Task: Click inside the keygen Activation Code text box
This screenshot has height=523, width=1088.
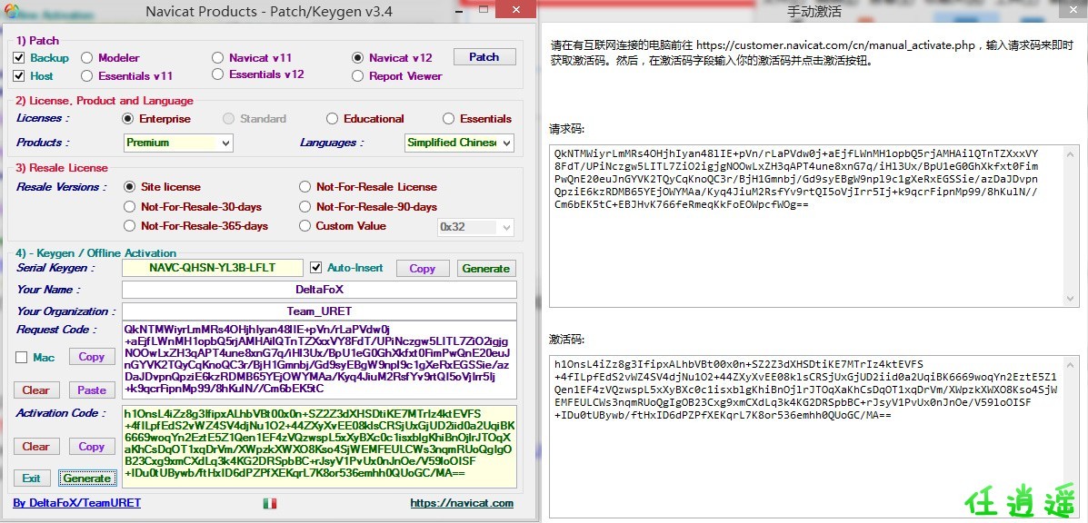Action: pyautogui.click(x=319, y=447)
